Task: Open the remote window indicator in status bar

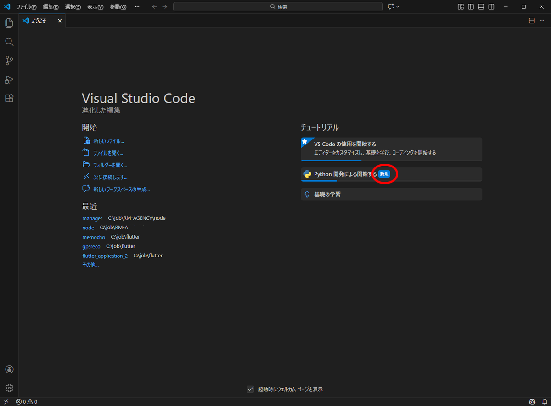Action: pos(6,402)
